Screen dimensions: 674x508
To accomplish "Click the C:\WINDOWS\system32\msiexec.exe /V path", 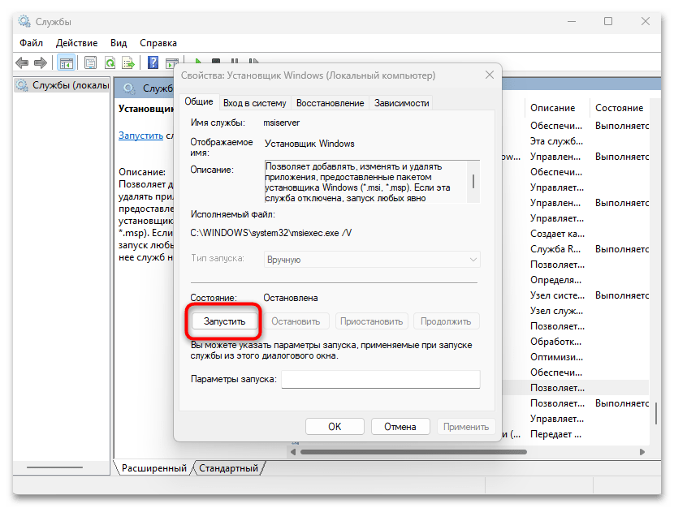I will pos(270,233).
